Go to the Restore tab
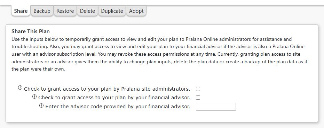 point(65,11)
